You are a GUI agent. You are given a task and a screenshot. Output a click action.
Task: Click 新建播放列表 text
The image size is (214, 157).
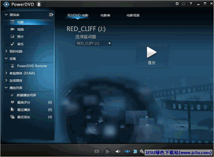pos(26,95)
